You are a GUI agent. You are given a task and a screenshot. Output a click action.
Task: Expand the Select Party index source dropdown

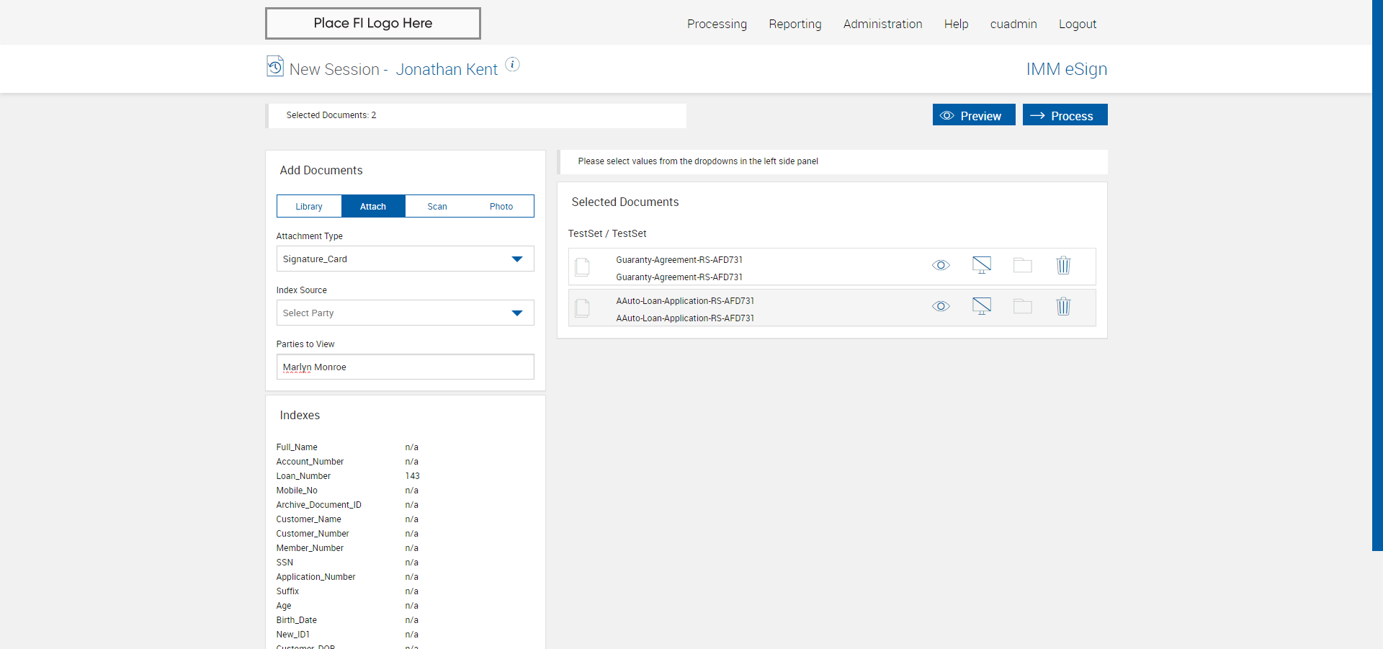[x=405, y=313]
